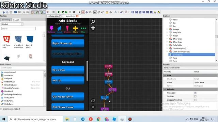Click the Cut scissors icon in toolbar
Image resolution: width=218 pixels, height=122 pixels.
coord(3,12)
